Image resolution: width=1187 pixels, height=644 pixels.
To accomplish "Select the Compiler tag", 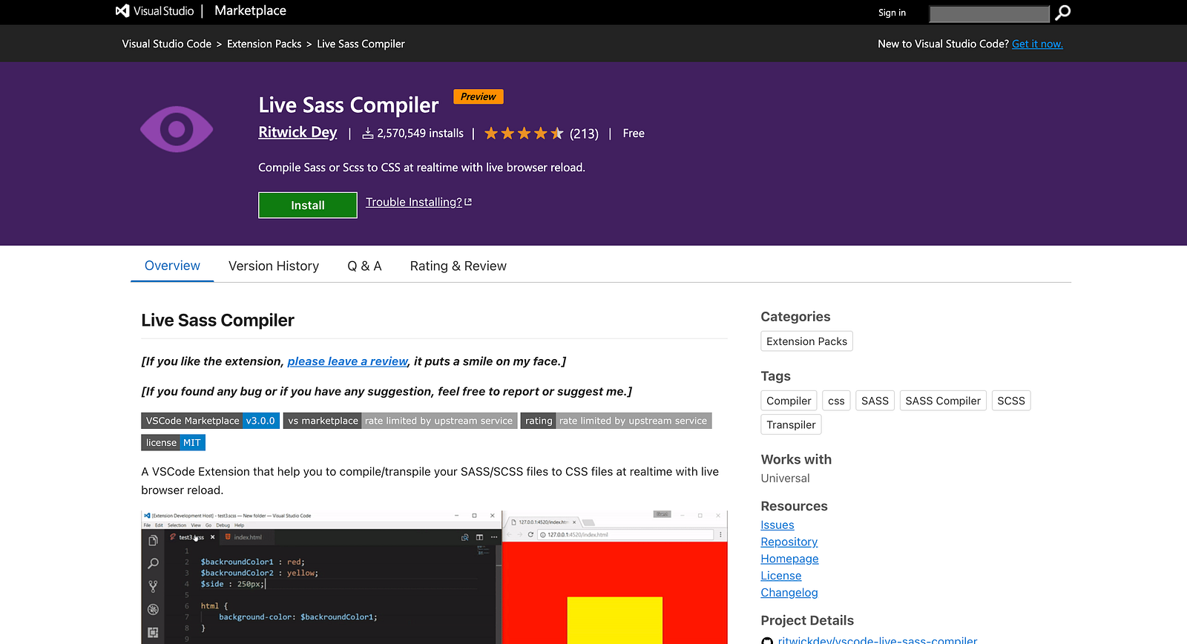I will pyautogui.click(x=789, y=401).
